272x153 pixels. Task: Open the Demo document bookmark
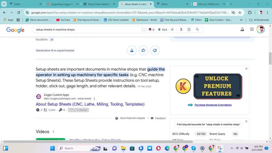tap(38, 20)
